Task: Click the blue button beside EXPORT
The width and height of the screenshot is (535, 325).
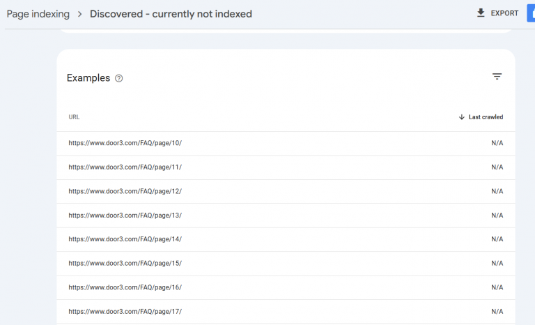Action: tap(531, 13)
